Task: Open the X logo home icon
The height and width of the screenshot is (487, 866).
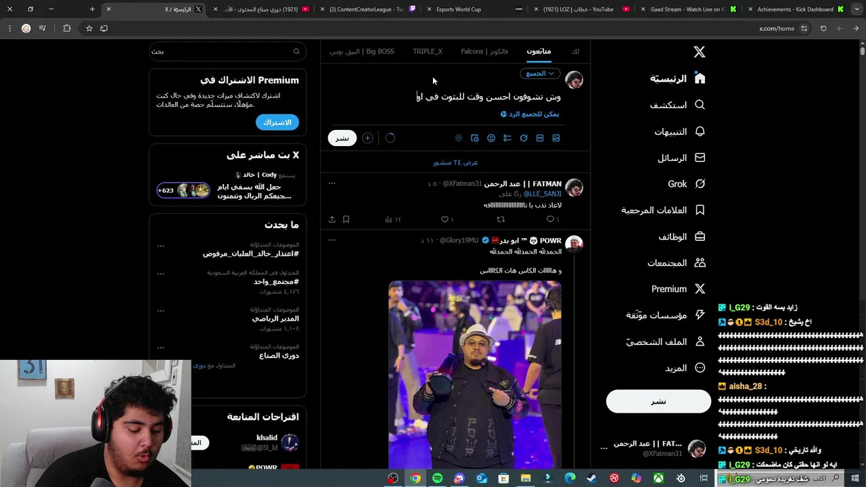Action: click(x=700, y=52)
